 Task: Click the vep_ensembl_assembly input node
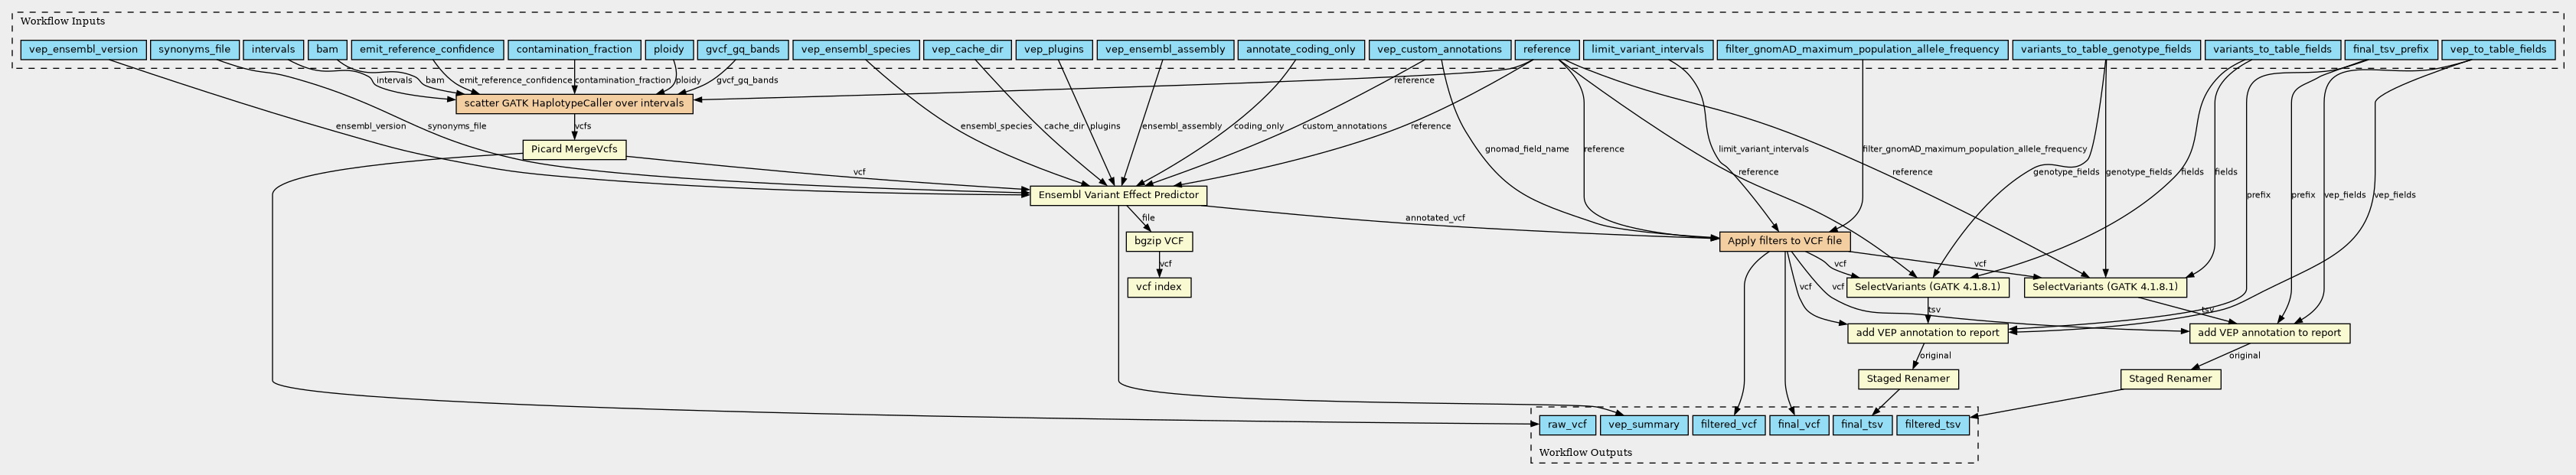(1165, 50)
